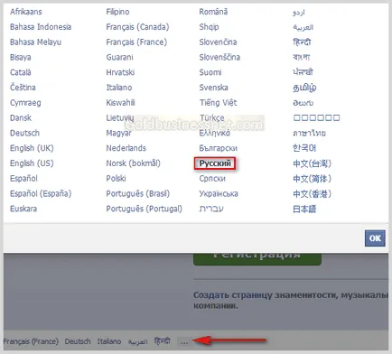Screen dimensions: 392x354
Task: Open more languages via the ellipsis link
Action: 184,341
